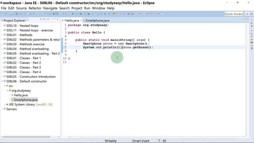The width and height of the screenshot is (254, 143).
Task: Open the Search menu
Action: 64,8
